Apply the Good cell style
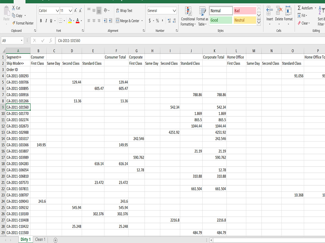Screen dimensions: 325x243 coord(221,20)
